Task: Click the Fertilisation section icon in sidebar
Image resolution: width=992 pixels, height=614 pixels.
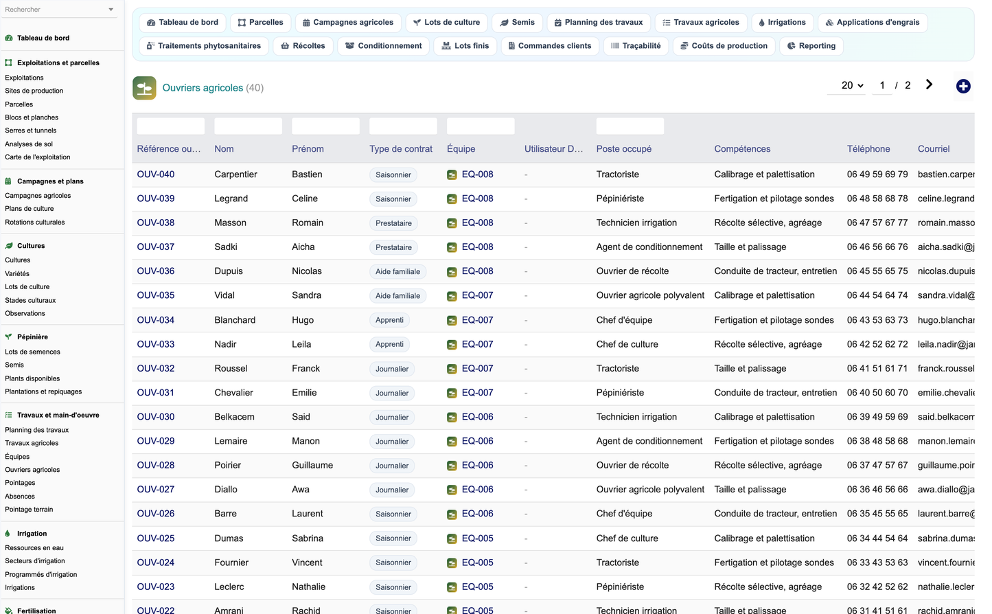Action: pyautogui.click(x=9, y=611)
